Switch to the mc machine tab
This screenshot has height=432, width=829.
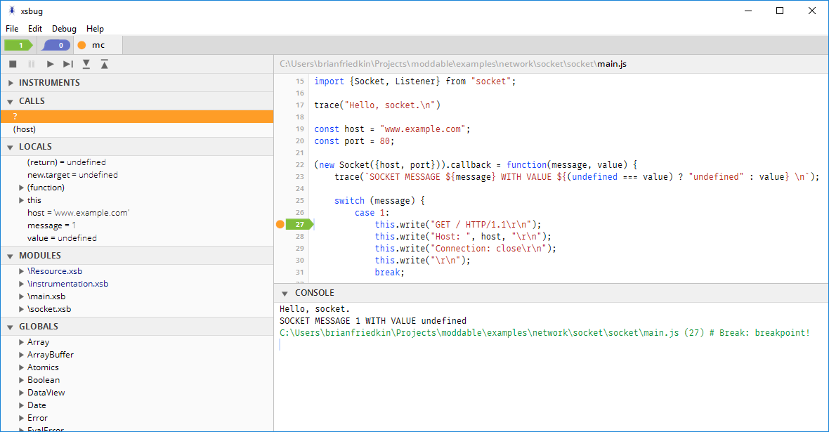click(98, 45)
